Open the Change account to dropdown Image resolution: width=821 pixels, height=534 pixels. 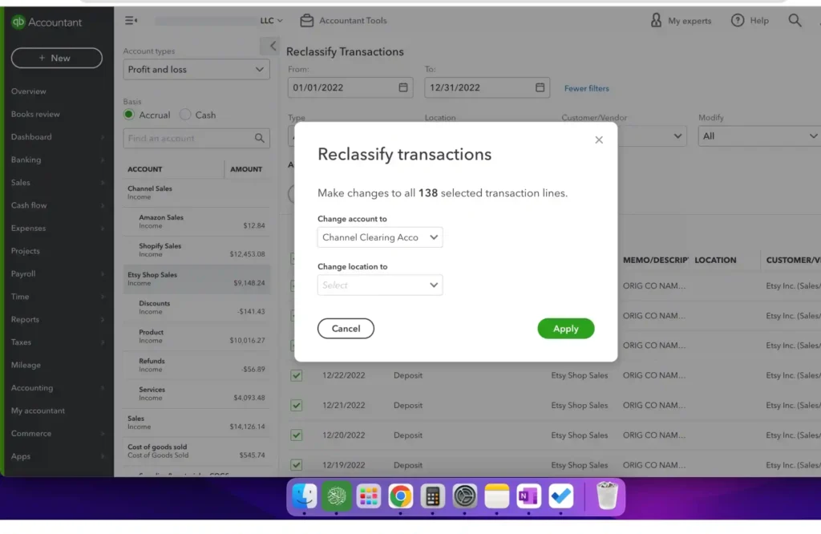[380, 237]
